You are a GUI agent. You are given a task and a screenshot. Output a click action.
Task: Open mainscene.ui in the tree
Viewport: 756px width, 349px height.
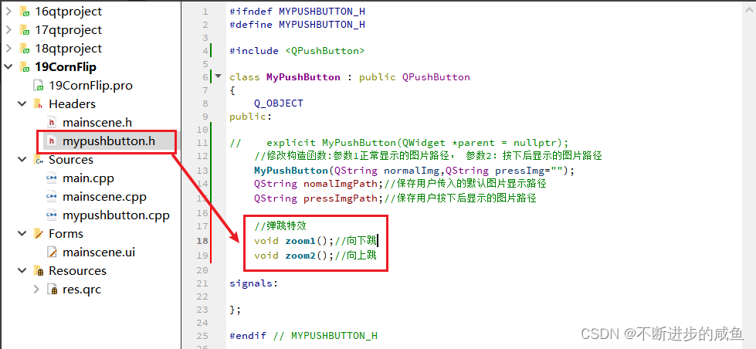click(99, 252)
